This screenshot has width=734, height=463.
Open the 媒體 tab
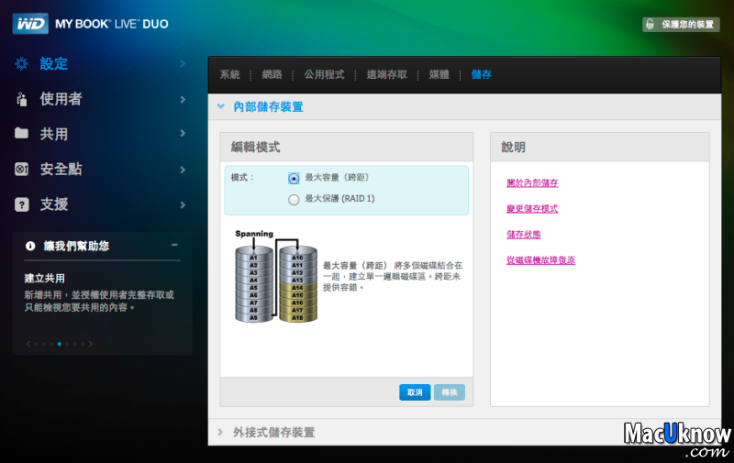point(439,74)
